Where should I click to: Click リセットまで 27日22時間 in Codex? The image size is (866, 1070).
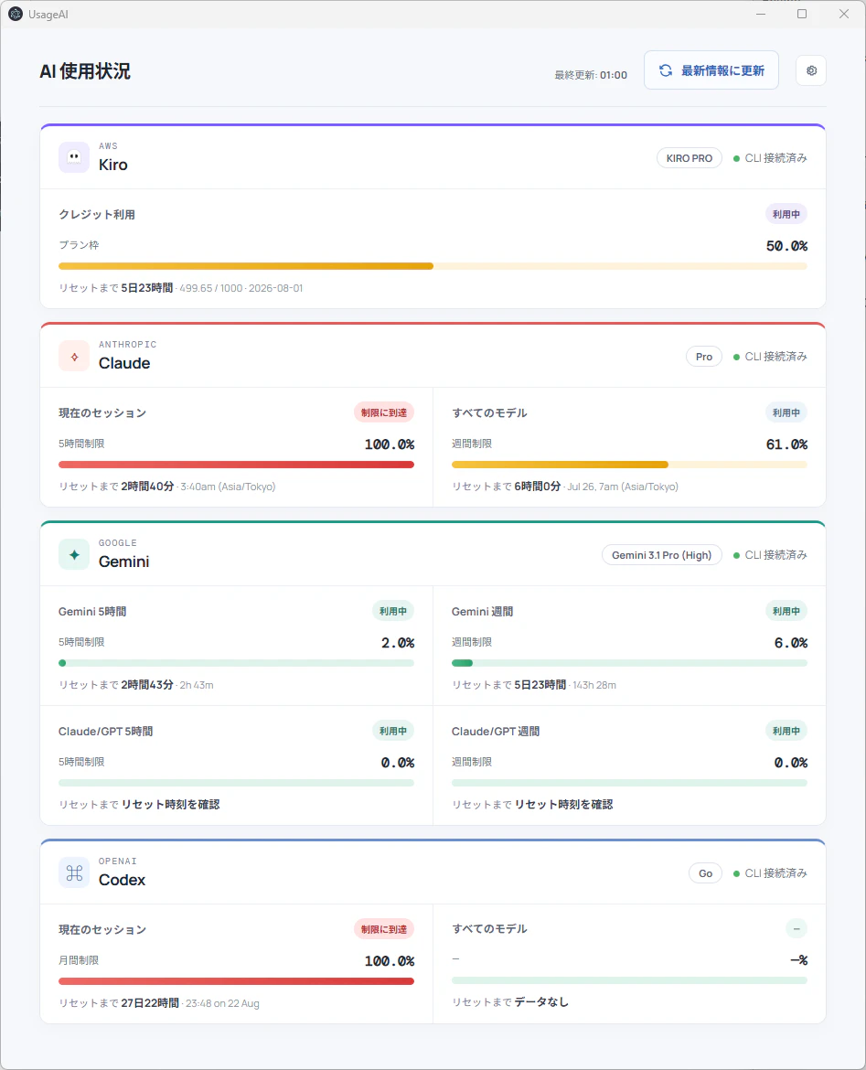pyautogui.click(x=119, y=1003)
